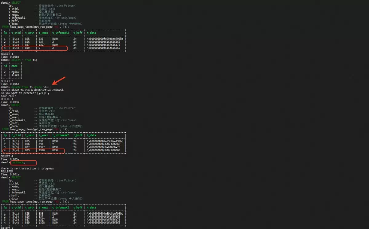Click the nginx cell in the t1 result
The image size is (369, 229).
tap(15, 72)
